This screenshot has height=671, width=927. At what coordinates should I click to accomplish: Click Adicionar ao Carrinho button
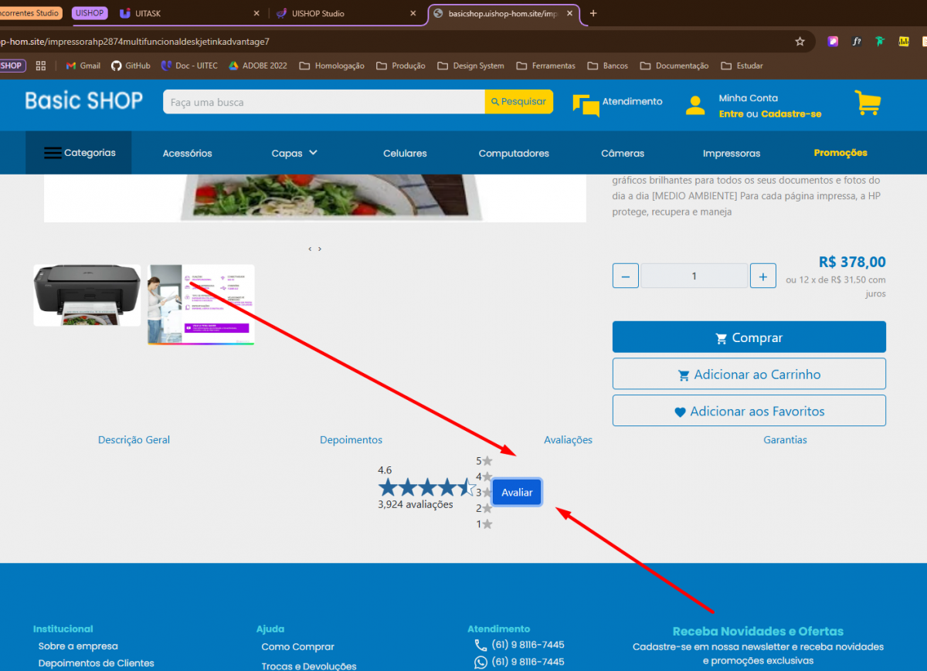[x=749, y=374]
